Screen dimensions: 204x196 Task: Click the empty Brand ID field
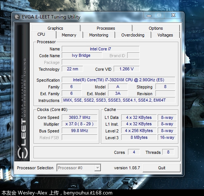pyautogui.click(x=133, y=55)
